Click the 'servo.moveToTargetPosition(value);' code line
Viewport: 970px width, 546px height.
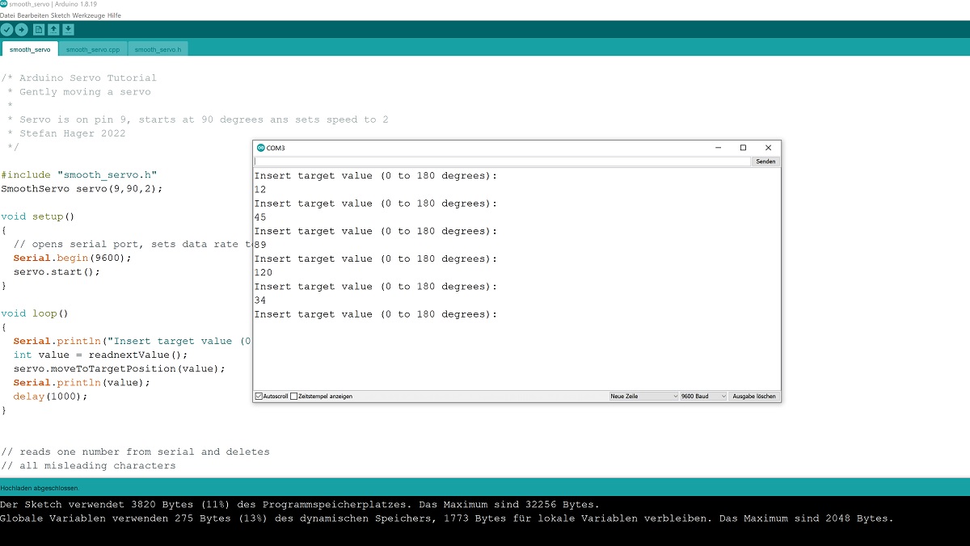coord(119,368)
